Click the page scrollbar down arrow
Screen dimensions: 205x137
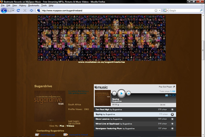pyautogui.click(x=203, y=135)
